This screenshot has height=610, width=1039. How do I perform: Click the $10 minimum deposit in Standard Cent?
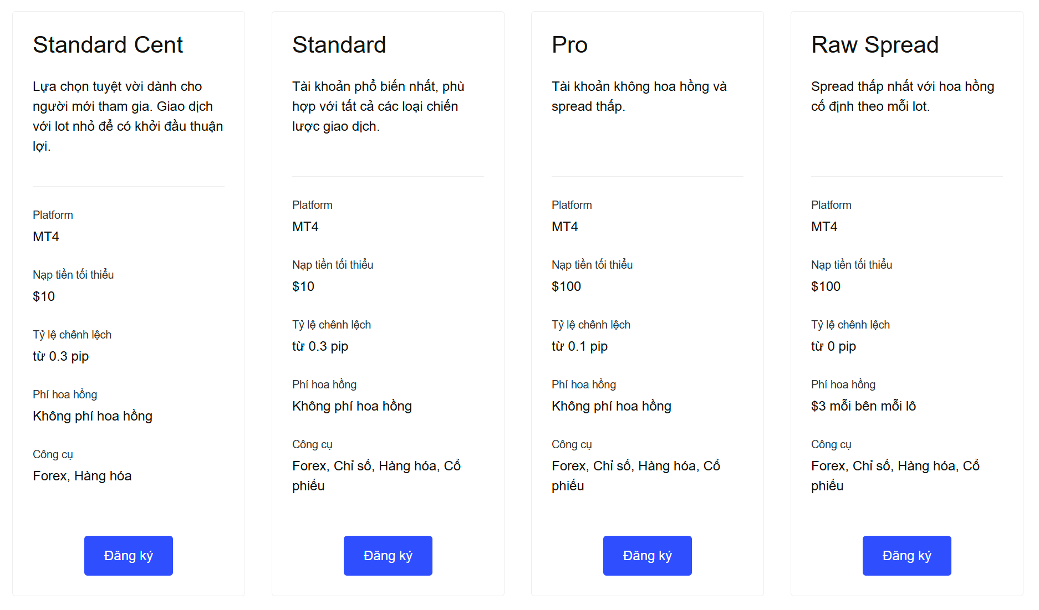[44, 296]
